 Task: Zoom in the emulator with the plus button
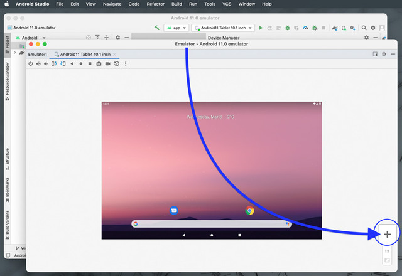coord(387,234)
